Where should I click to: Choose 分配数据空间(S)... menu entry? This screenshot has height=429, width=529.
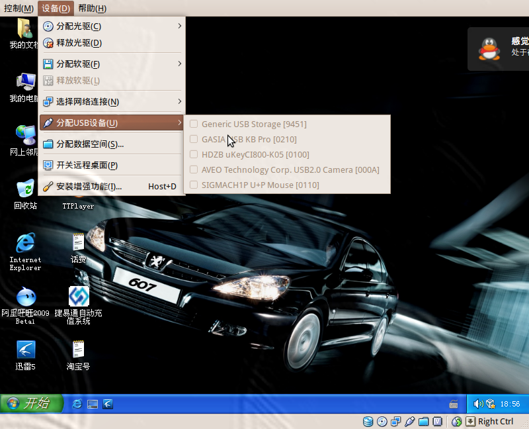tap(112, 144)
